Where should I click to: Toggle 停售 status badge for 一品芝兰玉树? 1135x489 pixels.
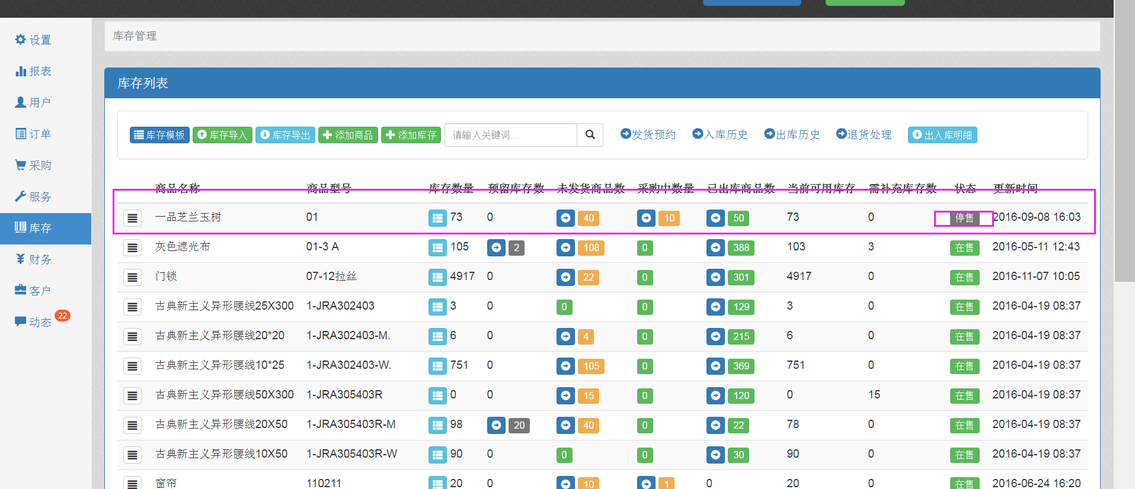pyautogui.click(x=964, y=218)
